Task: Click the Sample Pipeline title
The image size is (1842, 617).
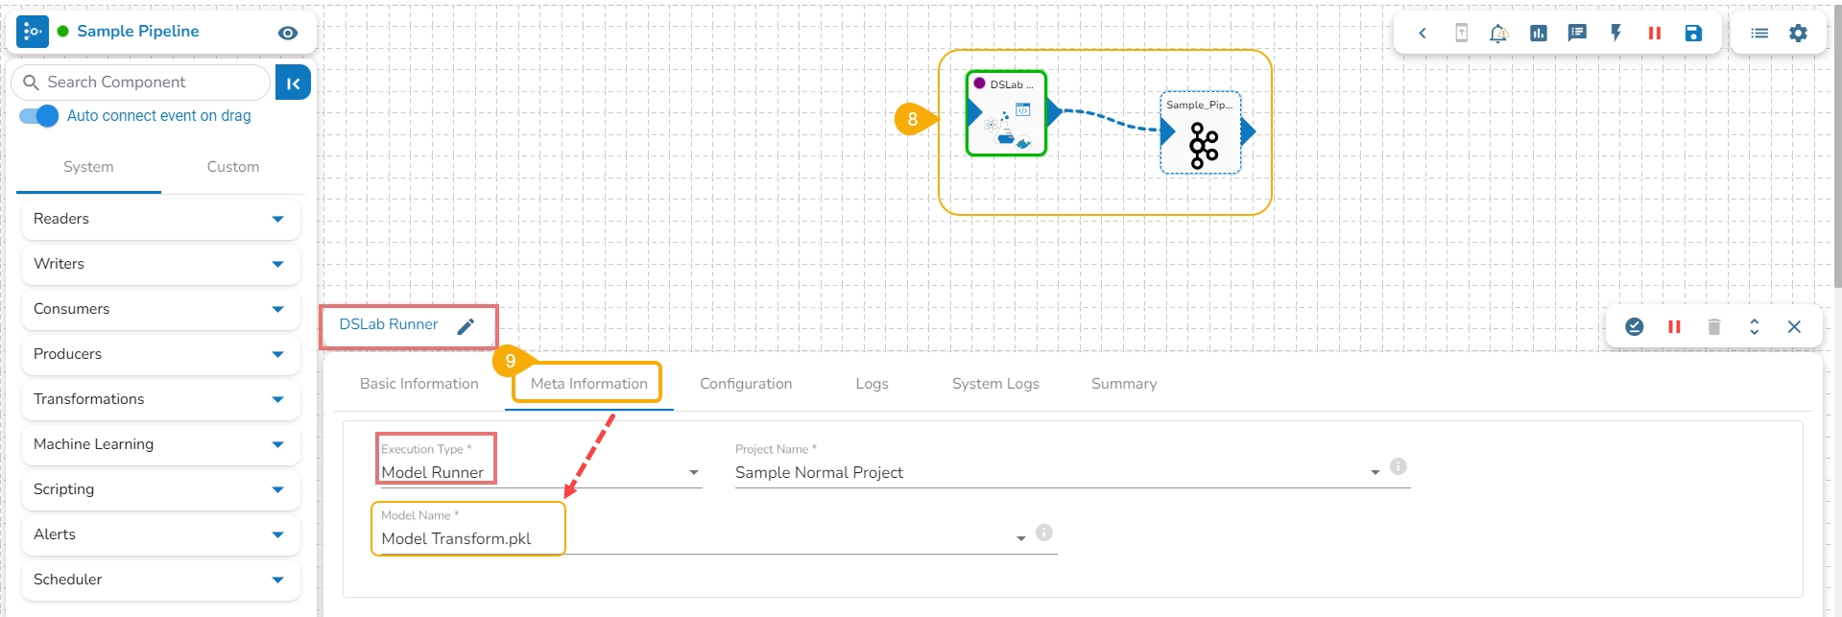Action: click(x=138, y=32)
